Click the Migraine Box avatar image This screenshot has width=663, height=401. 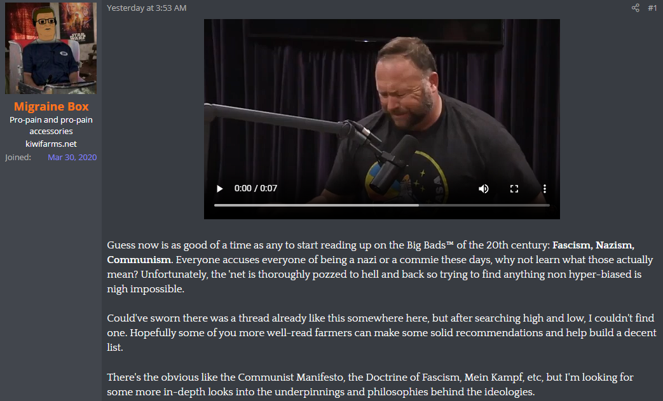click(x=51, y=48)
